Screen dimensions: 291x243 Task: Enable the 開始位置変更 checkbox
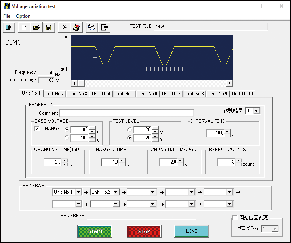tap(235, 218)
